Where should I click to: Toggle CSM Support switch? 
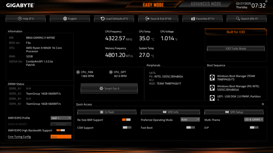tap(127, 127)
